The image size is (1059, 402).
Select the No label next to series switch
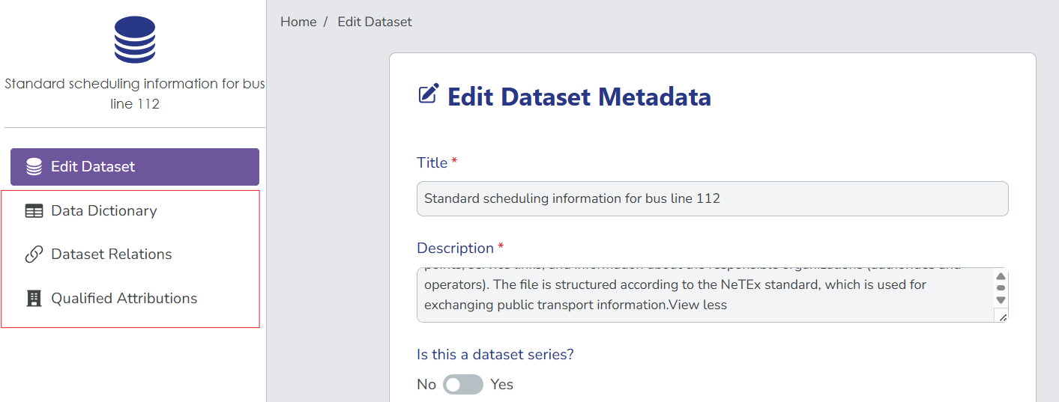426,385
